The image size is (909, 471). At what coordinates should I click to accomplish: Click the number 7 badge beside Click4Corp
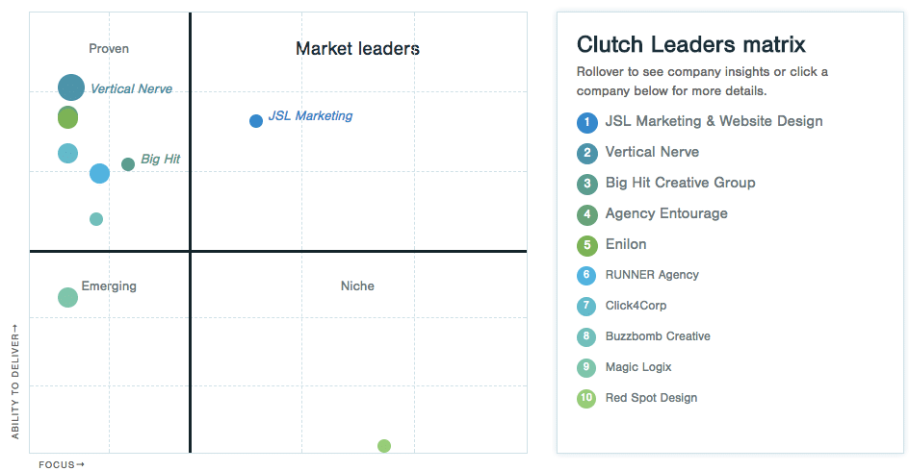[586, 306]
